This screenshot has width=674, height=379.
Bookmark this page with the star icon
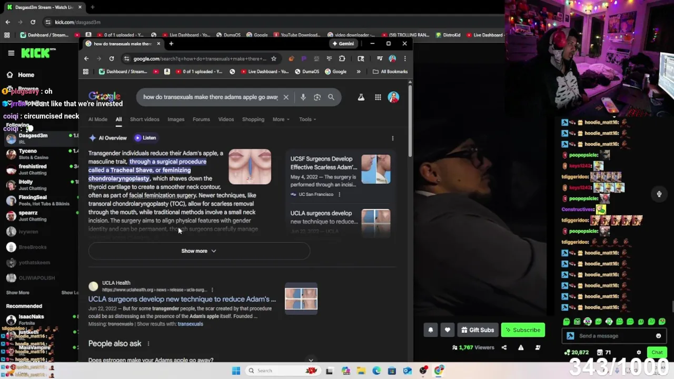coord(273,58)
